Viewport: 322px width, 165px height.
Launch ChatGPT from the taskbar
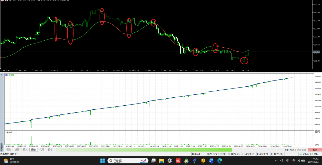(170, 161)
